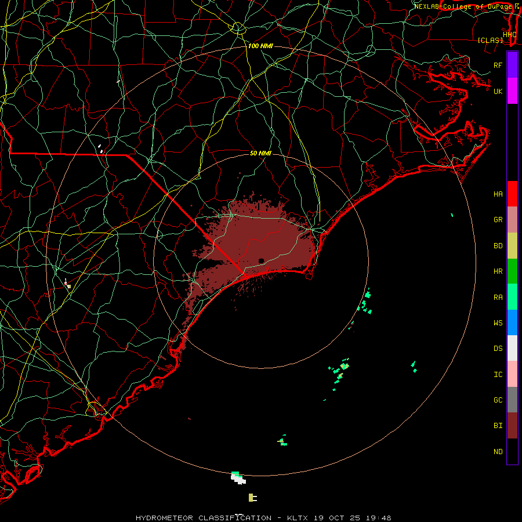Pick the light green RA legend swatch
Screen dimensions: 522x522
(x=512, y=297)
